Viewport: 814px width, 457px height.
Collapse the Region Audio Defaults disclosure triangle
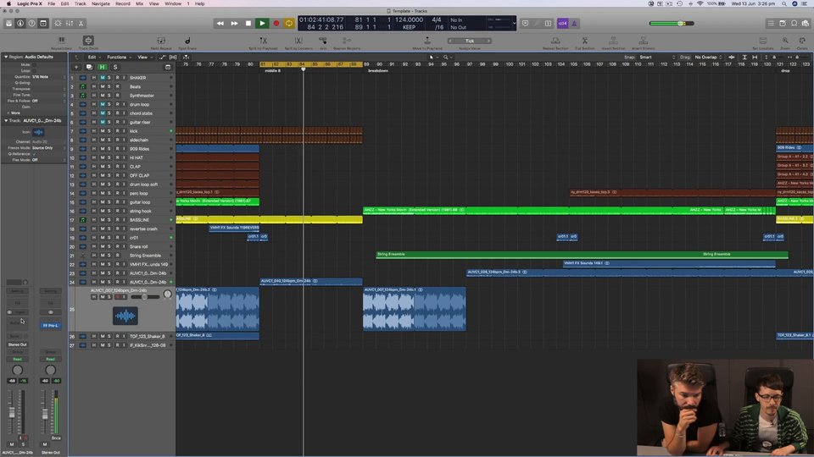tap(6, 57)
